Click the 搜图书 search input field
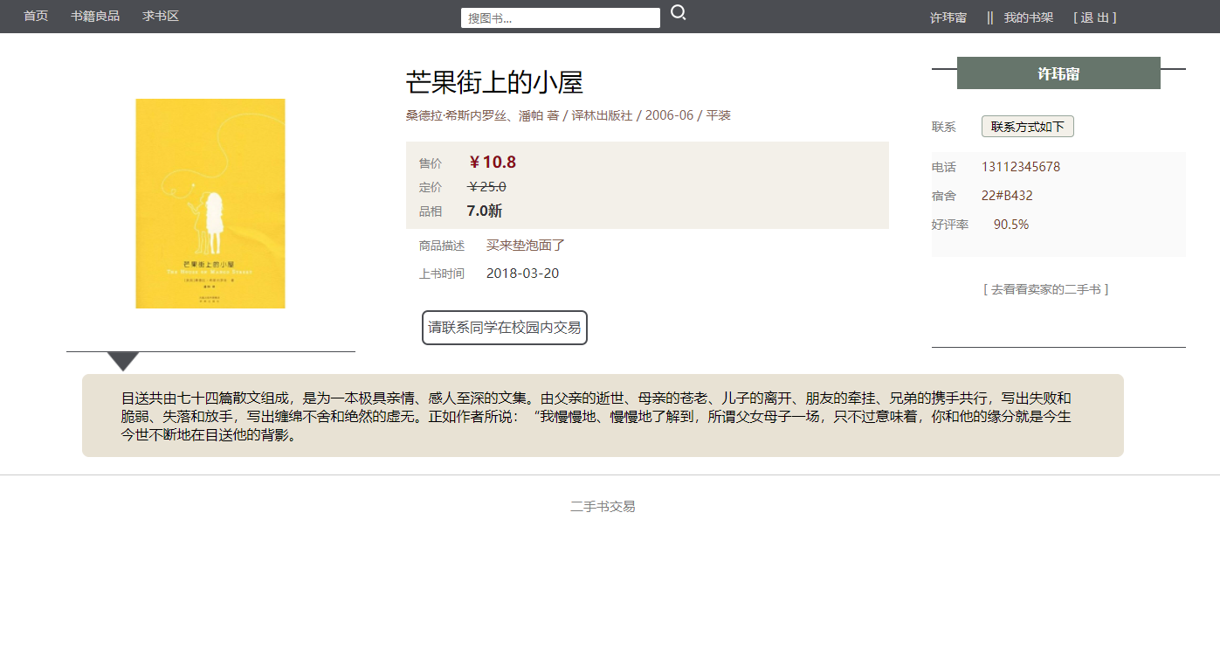Image resolution: width=1220 pixels, height=665 pixels. 560,17
